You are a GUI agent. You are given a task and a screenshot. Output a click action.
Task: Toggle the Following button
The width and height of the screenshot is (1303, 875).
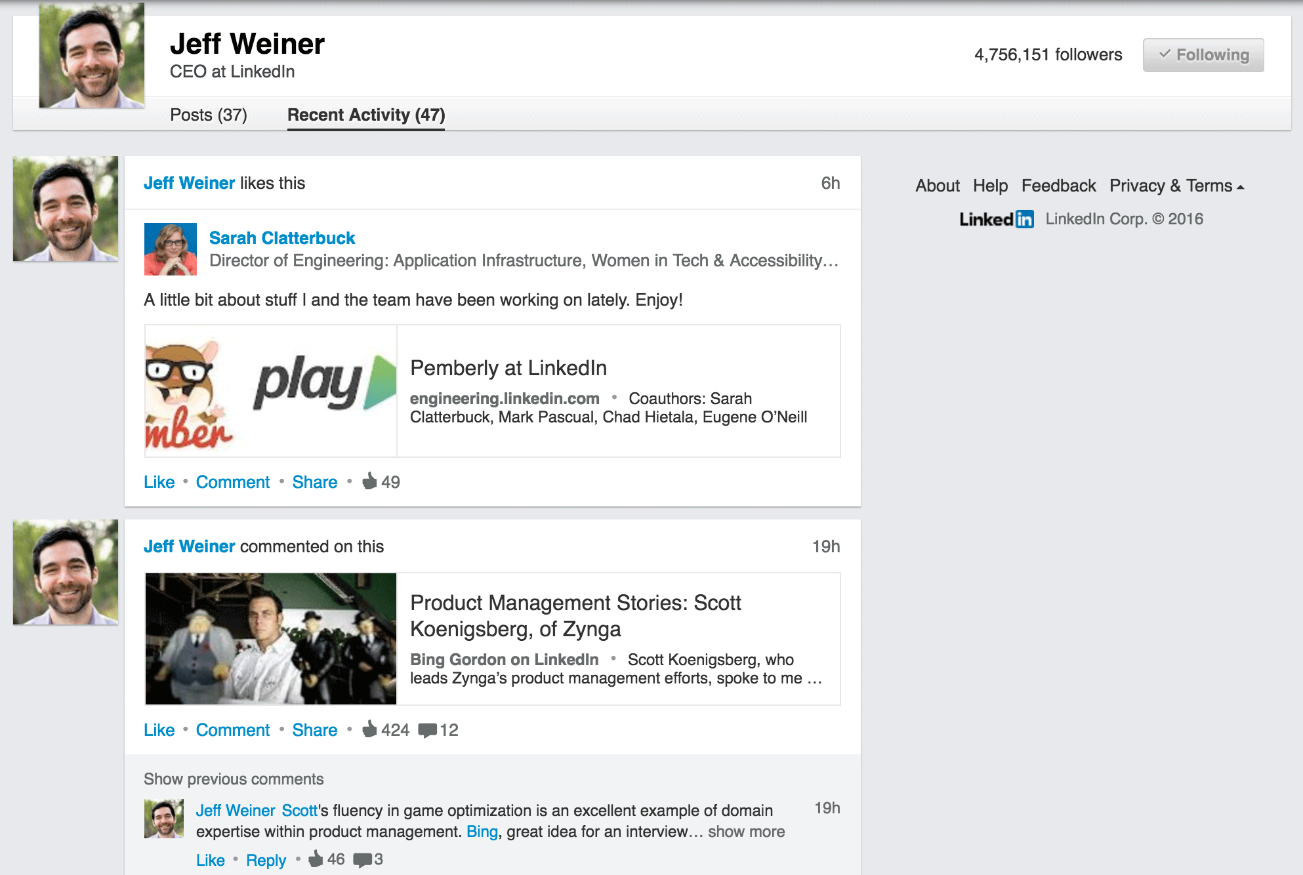(x=1203, y=55)
